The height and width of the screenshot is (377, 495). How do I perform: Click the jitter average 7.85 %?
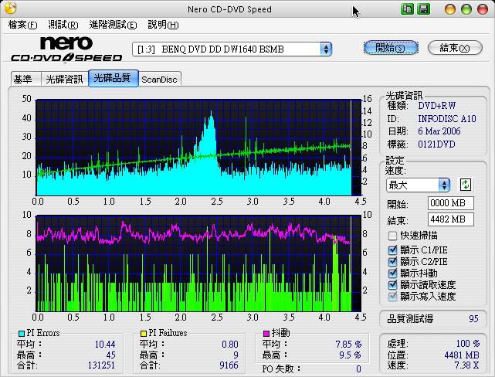point(348,344)
